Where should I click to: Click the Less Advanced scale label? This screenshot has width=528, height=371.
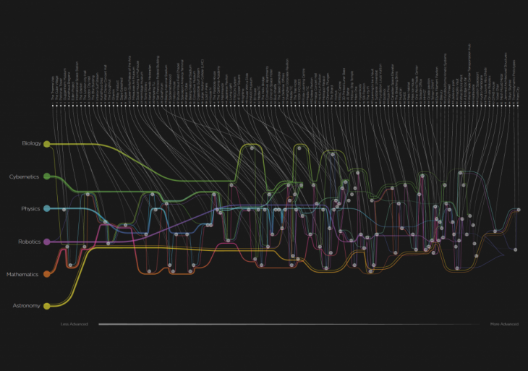pyautogui.click(x=74, y=325)
